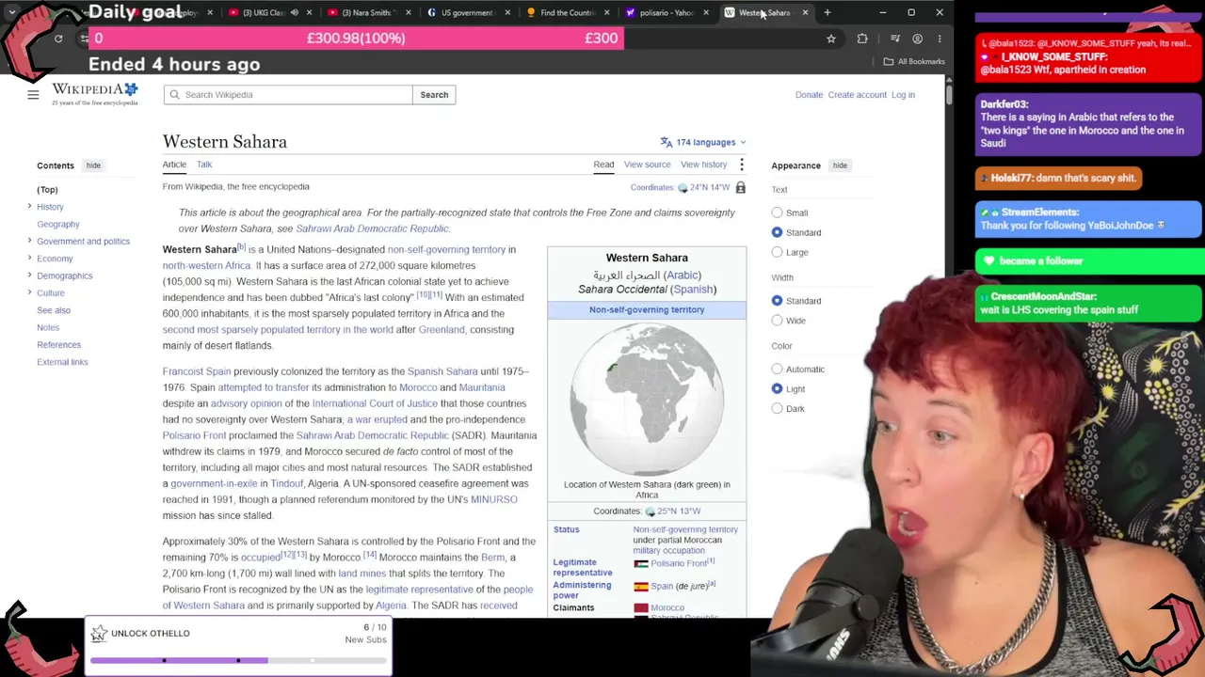The height and width of the screenshot is (677, 1205).
Task: Click the padlock protection icon beside coordinates
Action: [741, 187]
